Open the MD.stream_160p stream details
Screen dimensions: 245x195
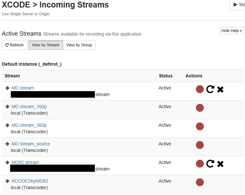pos(29,106)
